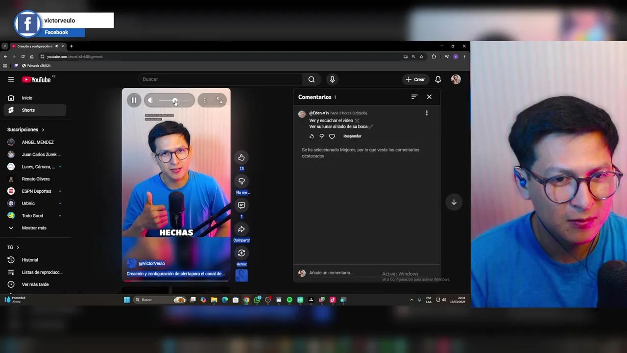This screenshot has width=627, height=353.
Task: Open options for Eden-v1v's comment
Action: (x=427, y=113)
